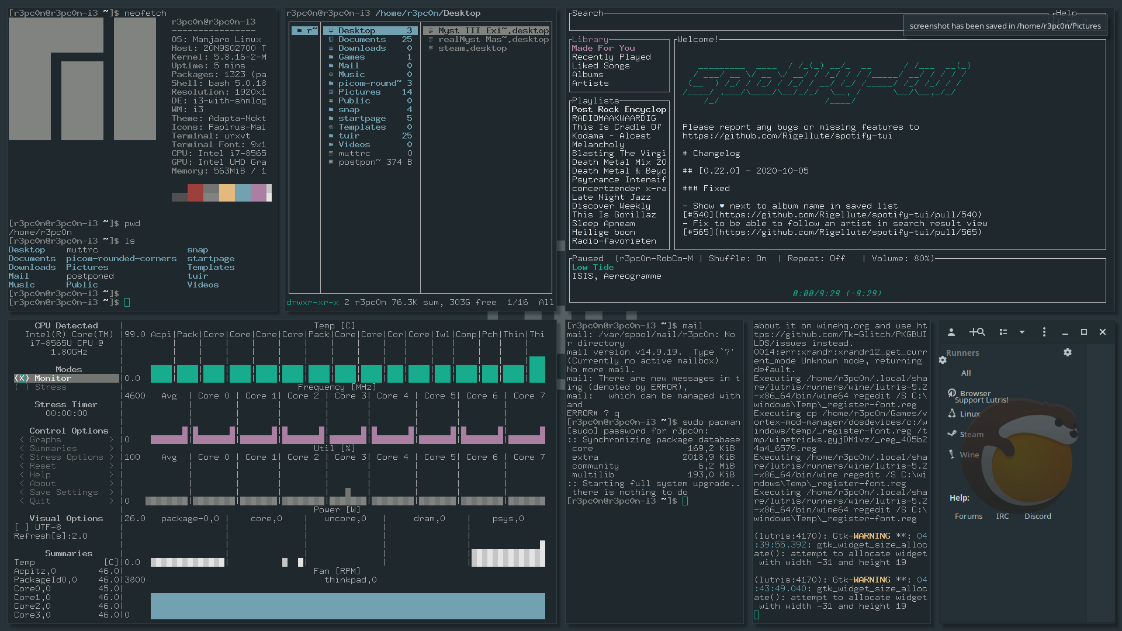Select Artists in Library
The width and height of the screenshot is (1122, 631).
point(590,83)
